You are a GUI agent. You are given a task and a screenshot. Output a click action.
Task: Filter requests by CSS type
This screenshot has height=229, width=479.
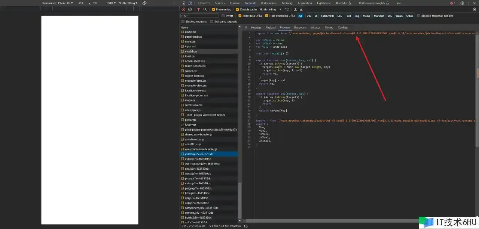(339, 16)
